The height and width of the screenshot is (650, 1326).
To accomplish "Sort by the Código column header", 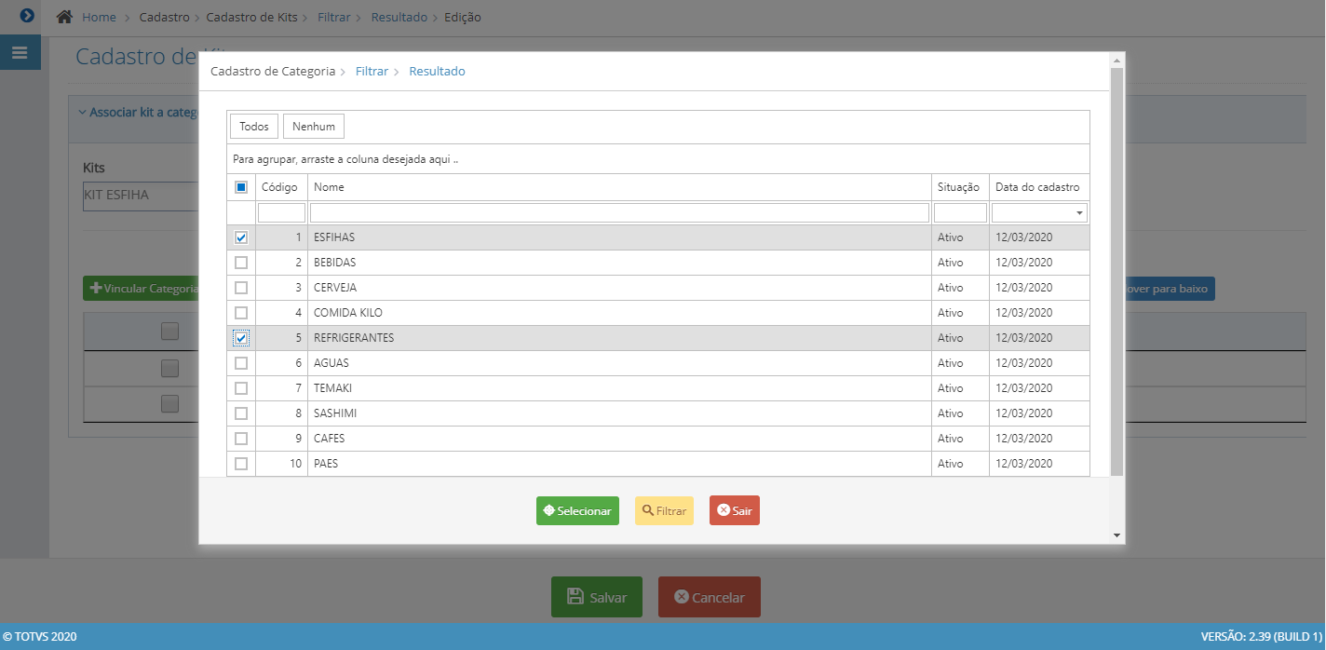I will 279,187.
